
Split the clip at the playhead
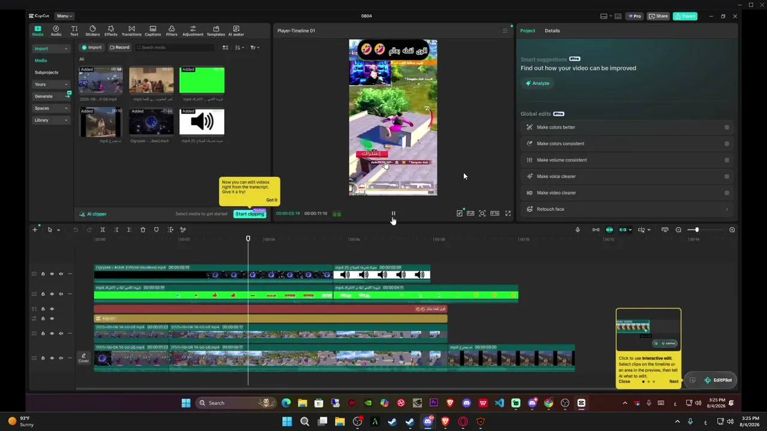(102, 230)
